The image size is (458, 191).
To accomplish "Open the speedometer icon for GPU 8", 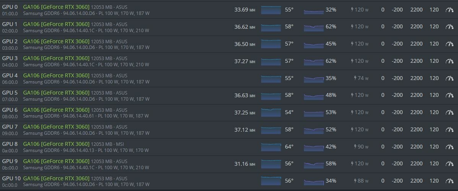I will 450,147.
